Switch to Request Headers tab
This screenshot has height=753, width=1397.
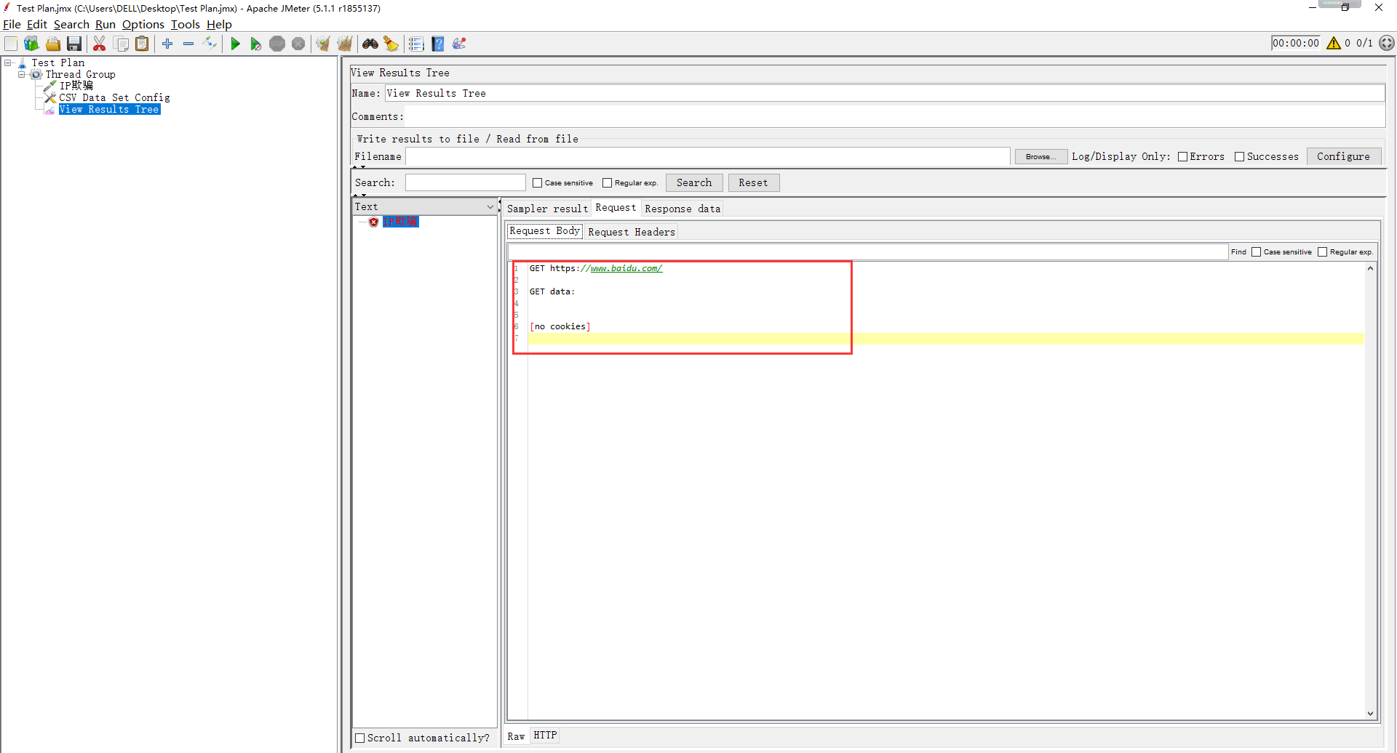point(632,232)
